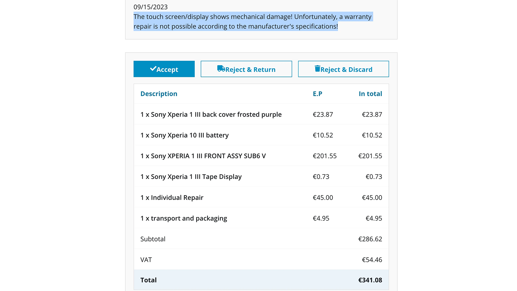Screen dimensions: 517x291
Task: Click the Description column header
Action: tap(159, 94)
